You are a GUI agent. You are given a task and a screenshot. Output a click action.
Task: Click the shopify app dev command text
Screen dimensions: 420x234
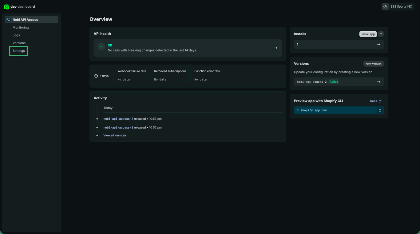[x=314, y=110]
